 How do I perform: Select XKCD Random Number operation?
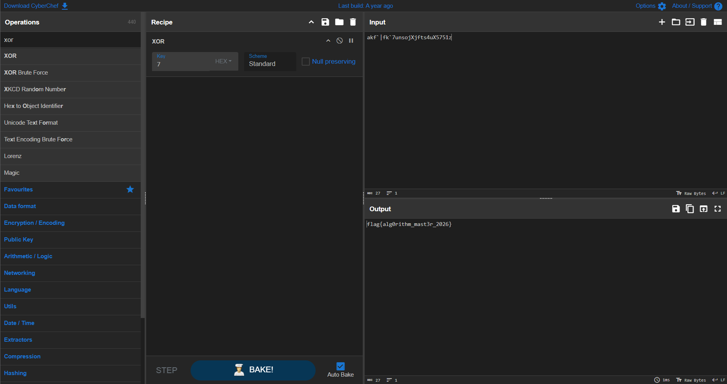click(x=70, y=89)
